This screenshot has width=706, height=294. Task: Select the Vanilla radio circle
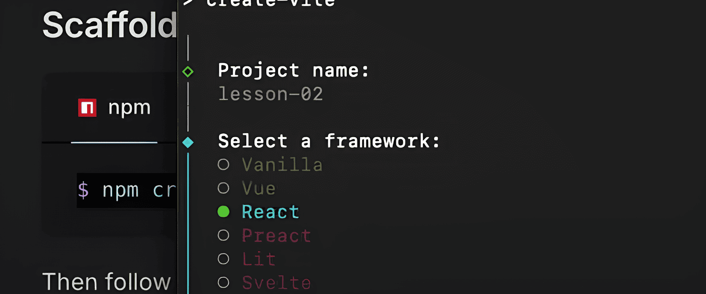tap(224, 165)
